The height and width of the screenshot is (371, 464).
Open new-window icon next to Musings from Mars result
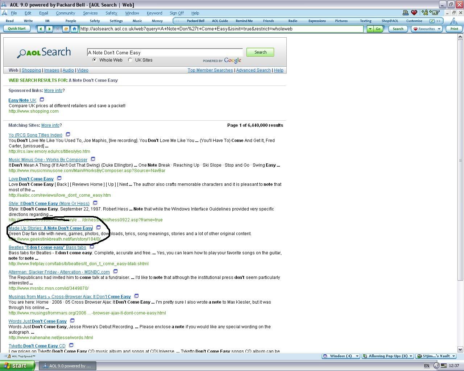[136, 296]
